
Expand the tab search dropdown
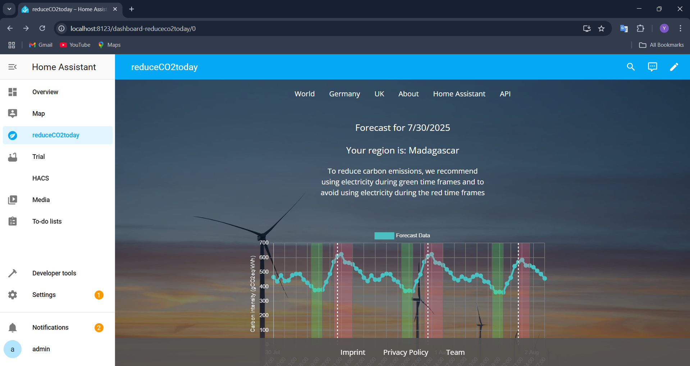pyautogui.click(x=9, y=9)
